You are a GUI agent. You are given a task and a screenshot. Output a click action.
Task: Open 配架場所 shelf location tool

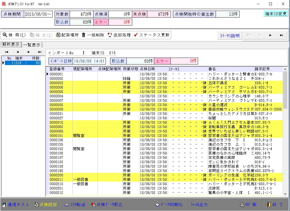pyautogui.click(x=67, y=35)
